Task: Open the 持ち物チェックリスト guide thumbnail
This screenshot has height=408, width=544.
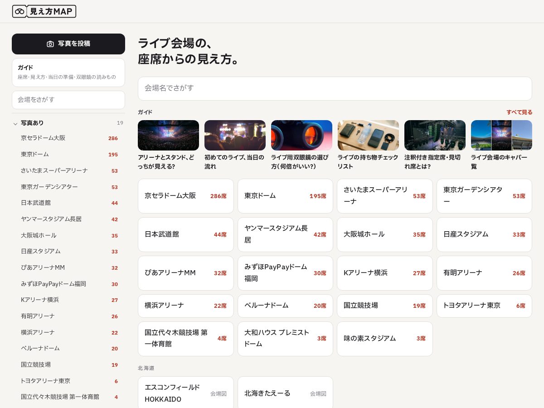Action: [368, 135]
